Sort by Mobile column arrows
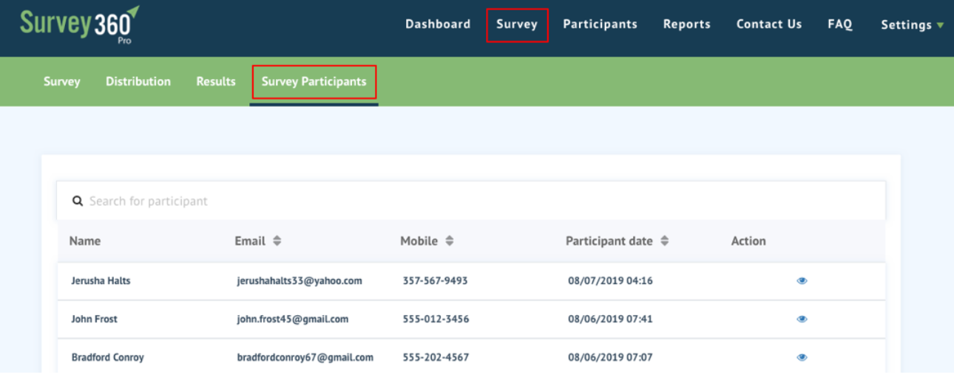954x383 pixels. click(449, 241)
